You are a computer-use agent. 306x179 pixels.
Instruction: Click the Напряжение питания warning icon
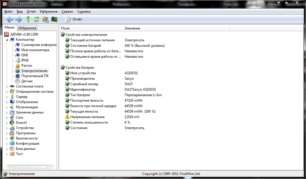[x=67, y=117]
